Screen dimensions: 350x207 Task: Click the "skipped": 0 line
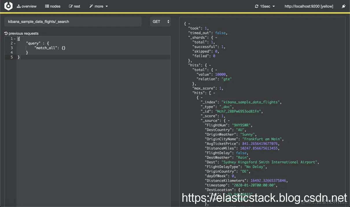click(205, 51)
